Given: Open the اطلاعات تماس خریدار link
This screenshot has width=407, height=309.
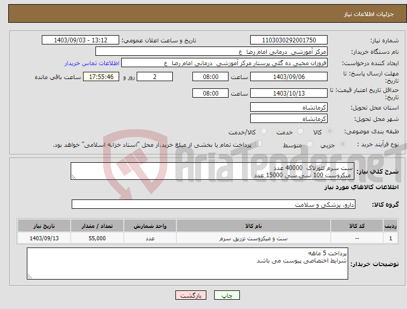Looking at the screenshot, I should click(92, 63).
